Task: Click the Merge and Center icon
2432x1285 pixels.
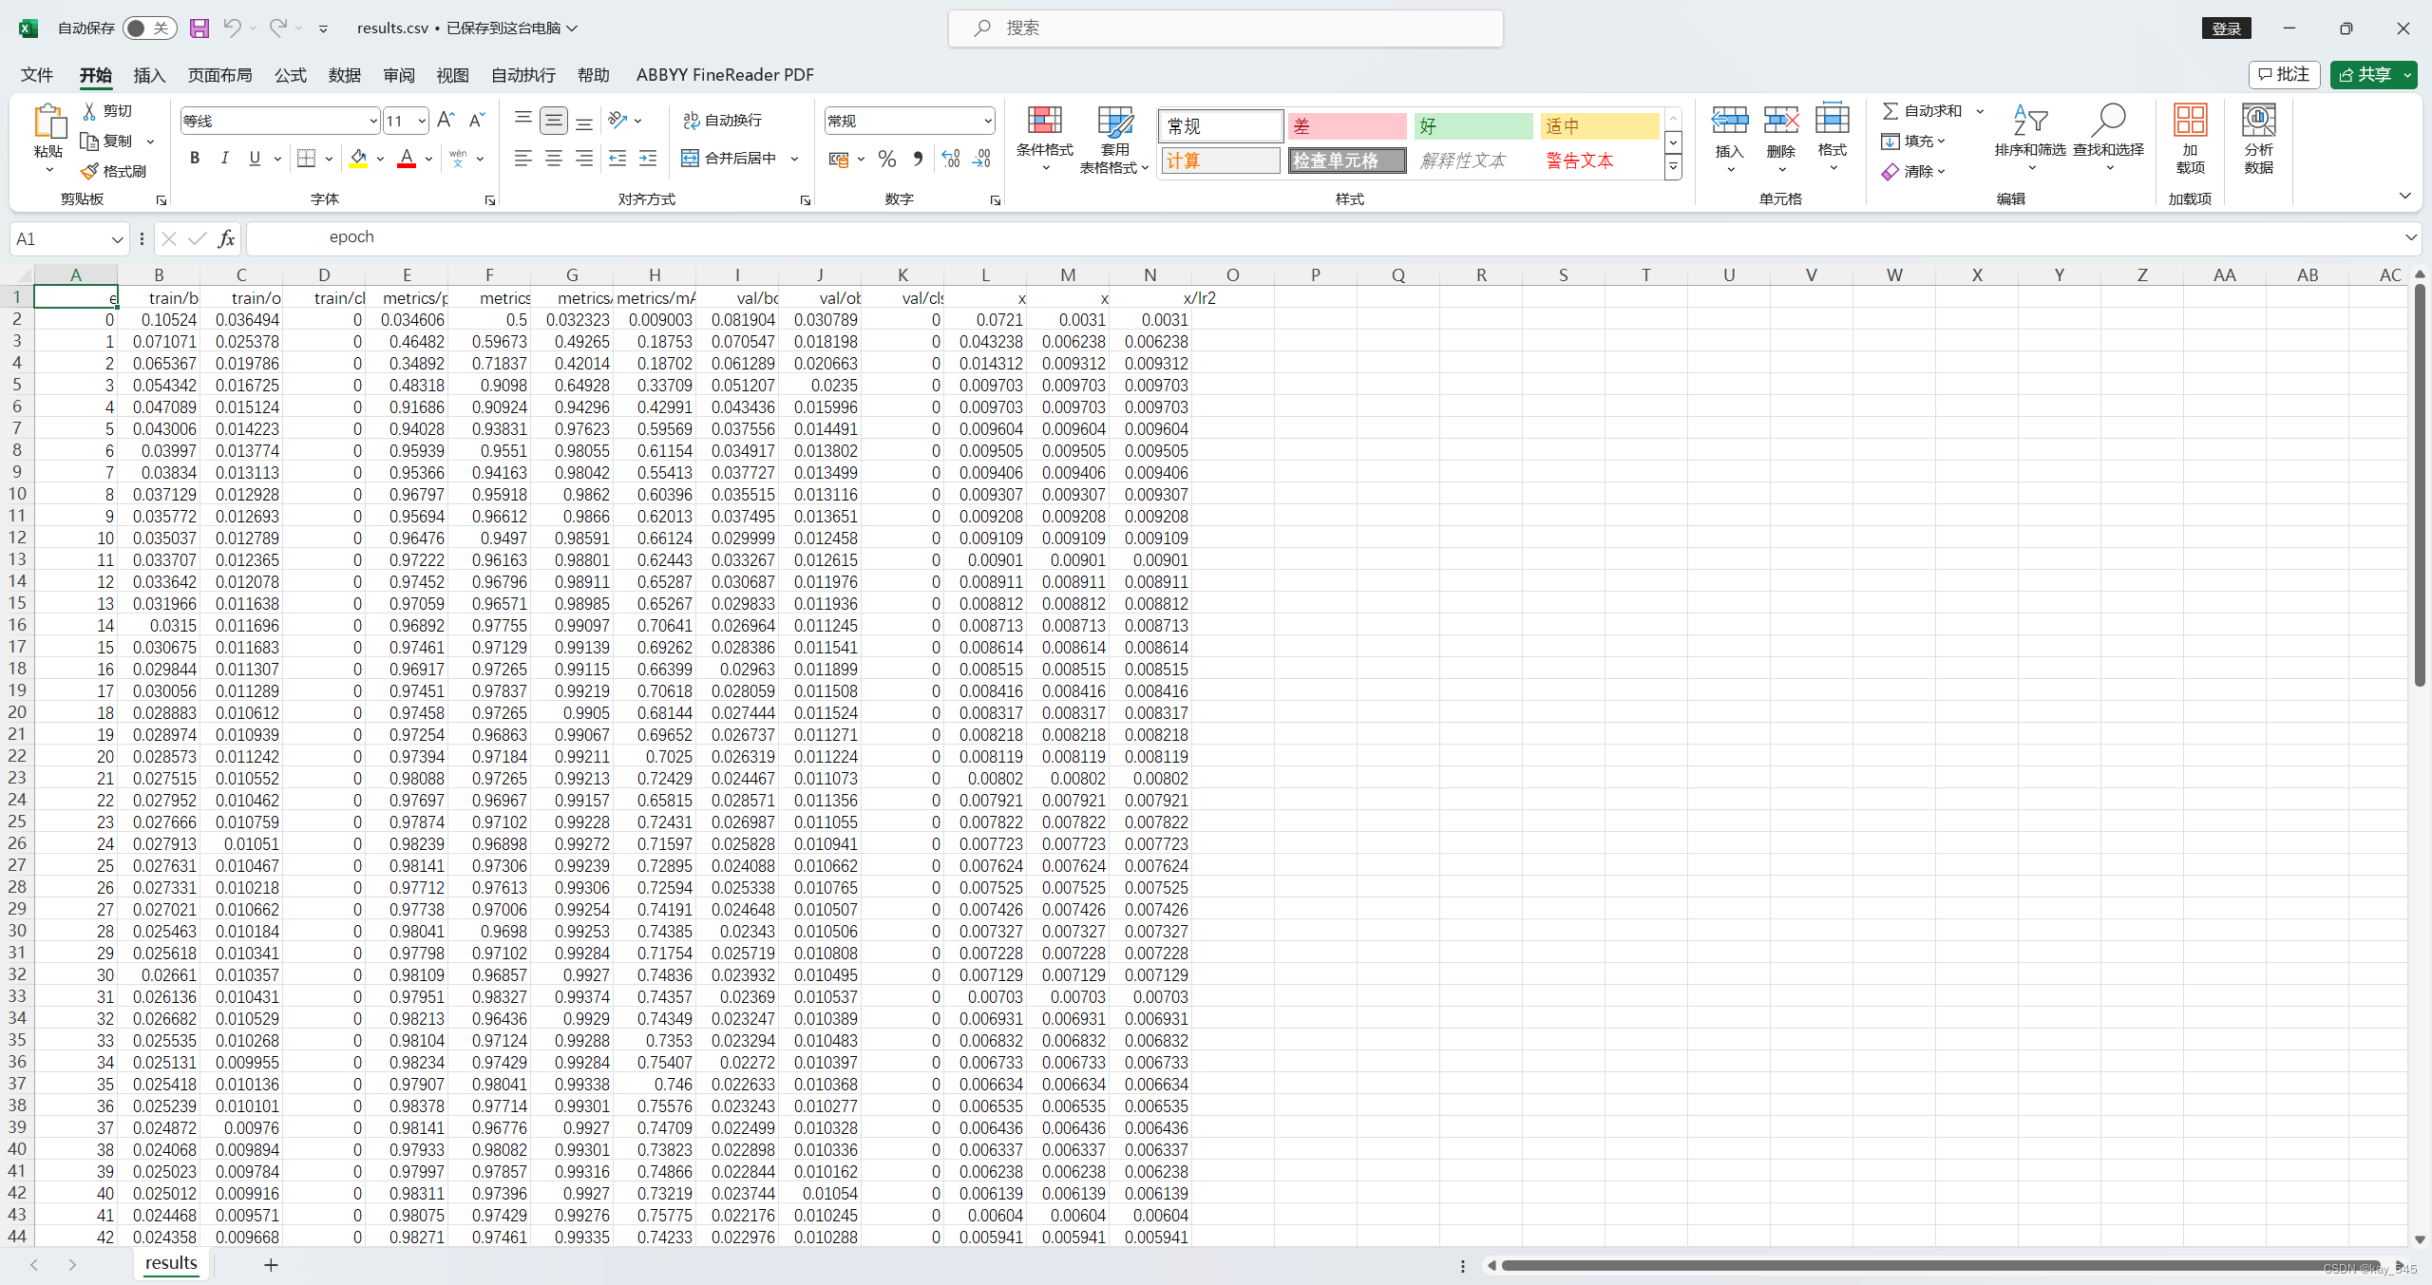Action: (x=691, y=159)
